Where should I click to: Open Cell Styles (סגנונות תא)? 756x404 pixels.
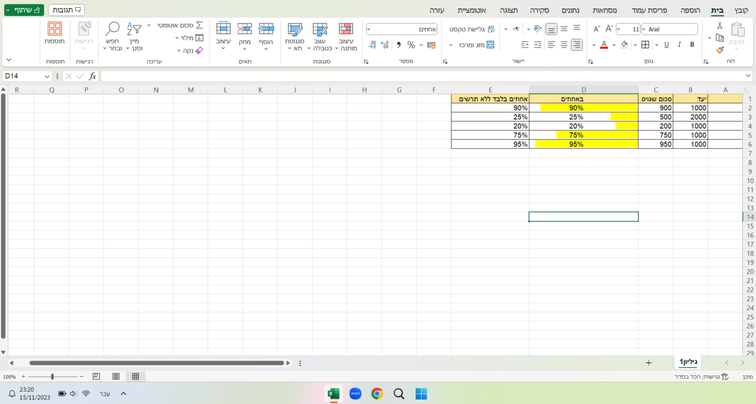295,36
